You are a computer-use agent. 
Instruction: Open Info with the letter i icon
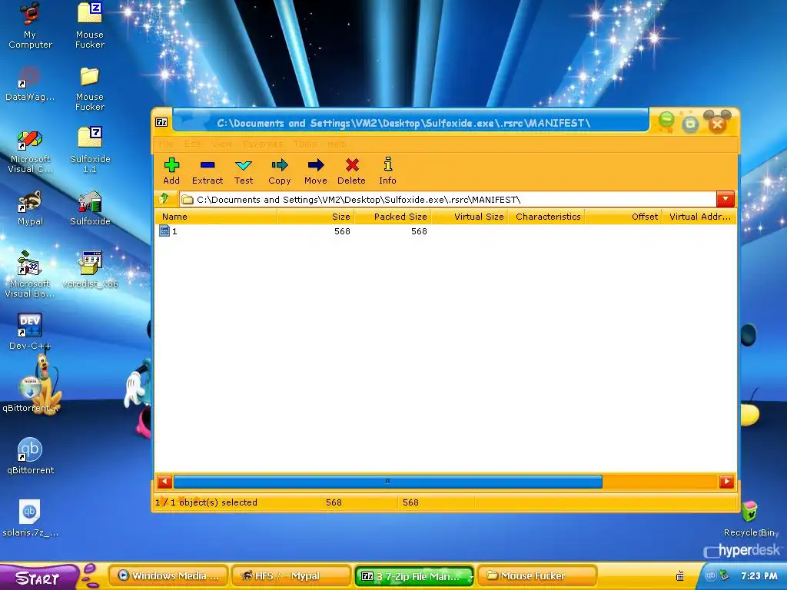coord(387,164)
